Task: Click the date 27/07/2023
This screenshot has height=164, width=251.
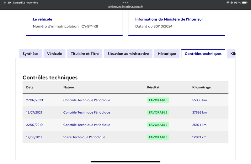Action: pyautogui.click(x=35, y=100)
